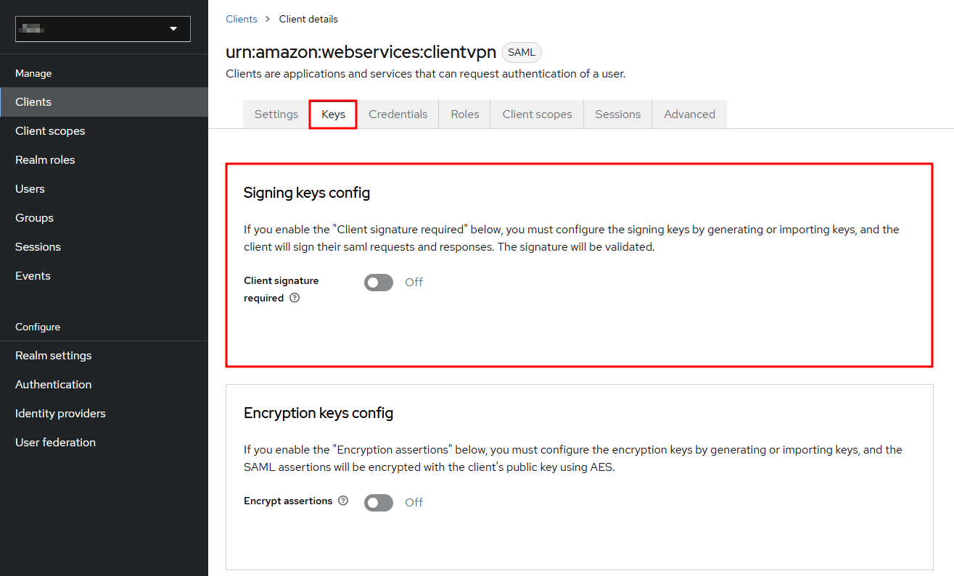Open Sessions in the sidebar
Screen dimensions: 954x576
click(104, 247)
